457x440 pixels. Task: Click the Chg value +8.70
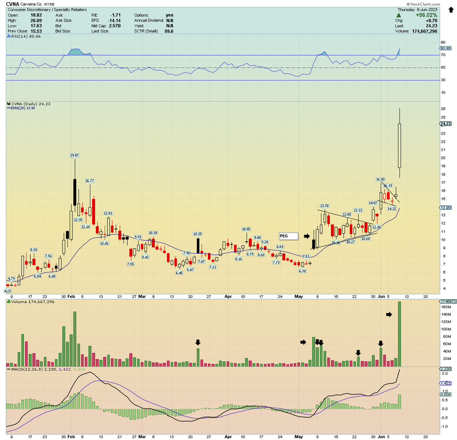(x=432, y=21)
